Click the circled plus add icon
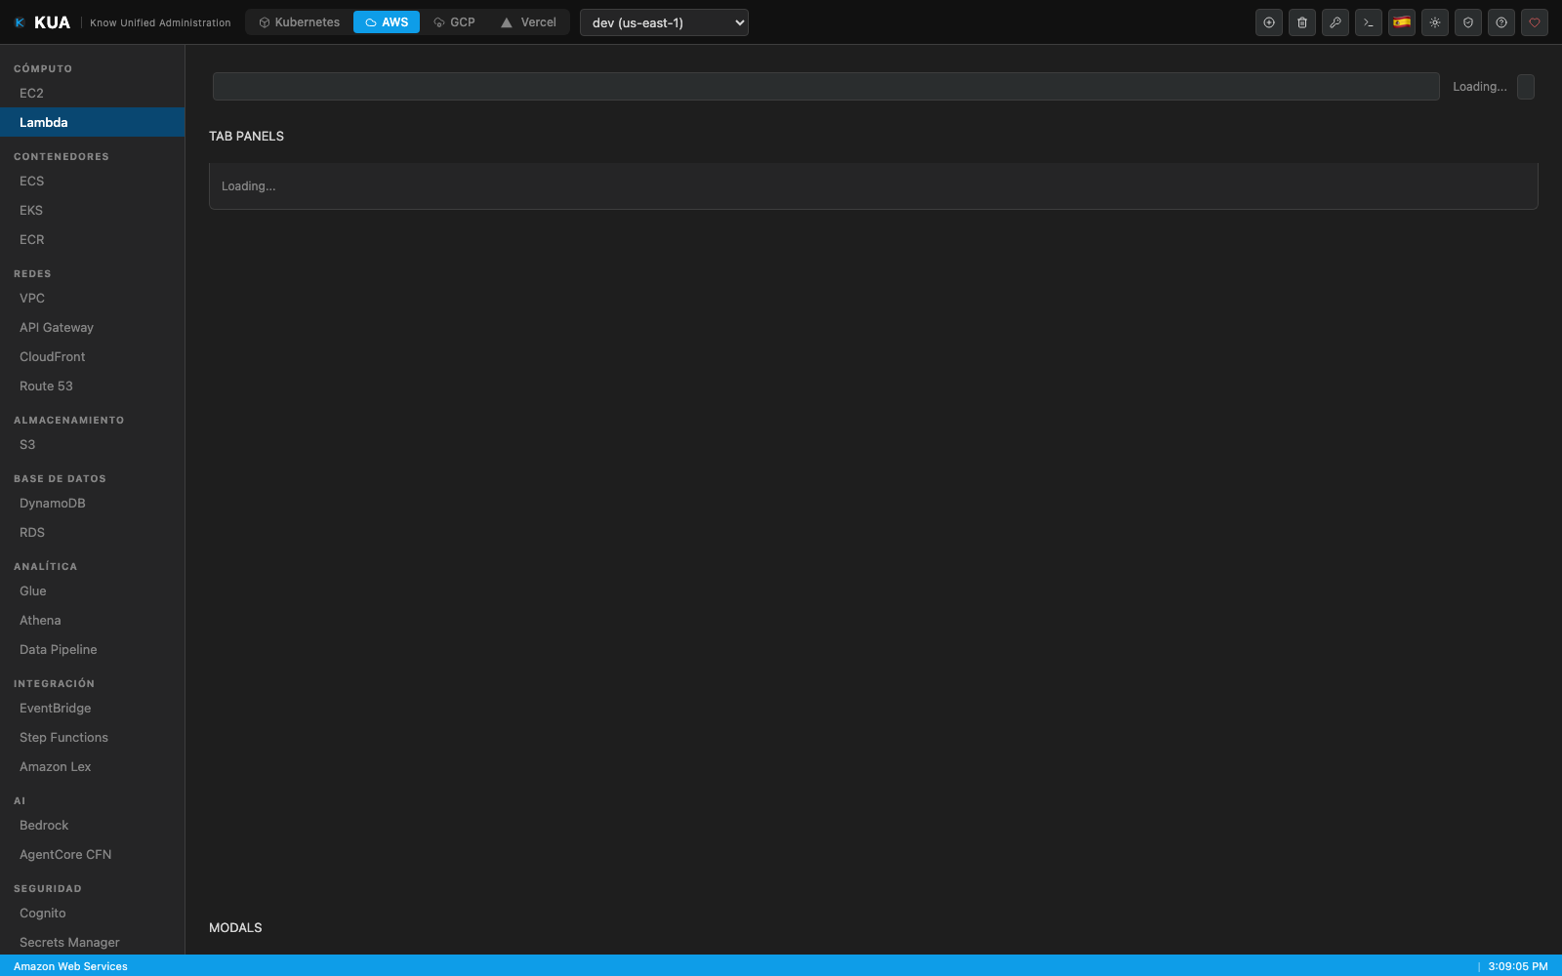This screenshot has width=1562, height=976. pyautogui.click(x=1269, y=22)
